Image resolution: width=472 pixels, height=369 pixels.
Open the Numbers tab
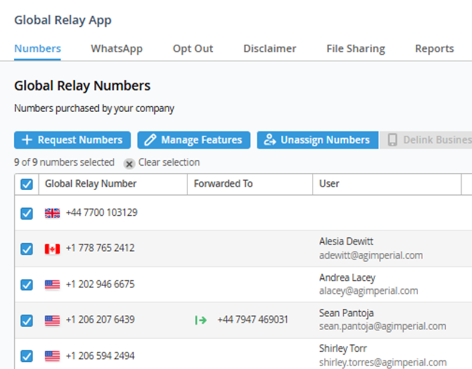click(x=38, y=49)
